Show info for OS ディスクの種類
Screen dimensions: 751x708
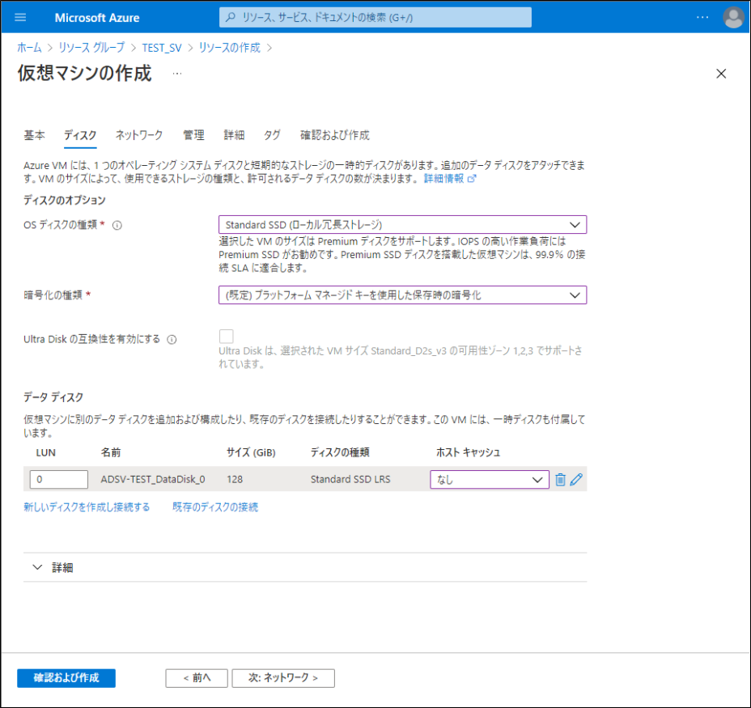[117, 225]
